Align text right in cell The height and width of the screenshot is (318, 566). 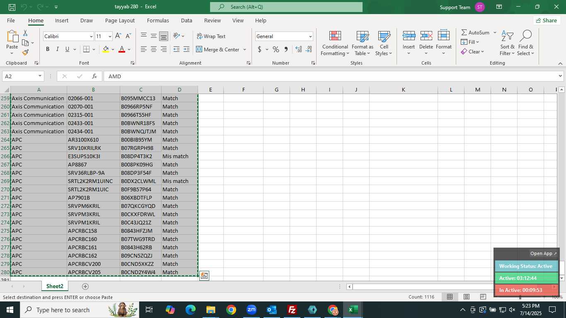(x=164, y=49)
